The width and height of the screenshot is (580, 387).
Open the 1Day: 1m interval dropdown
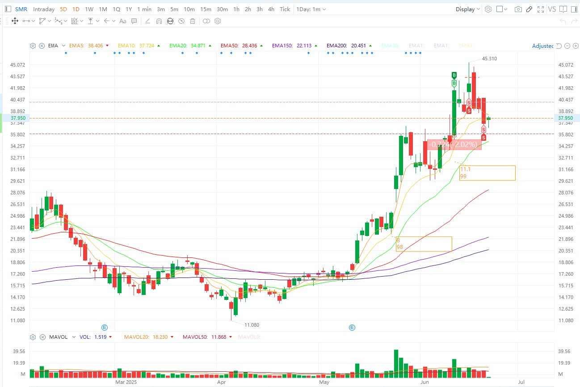coord(311,9)
